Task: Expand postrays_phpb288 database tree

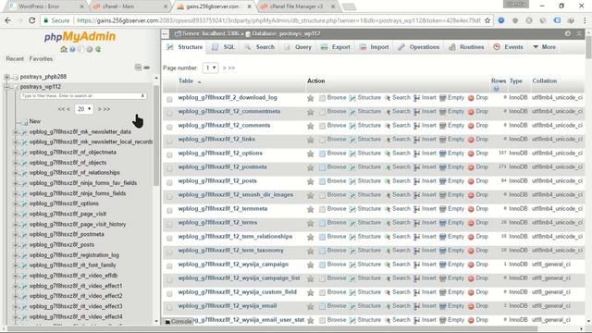Action: (6, 77)
